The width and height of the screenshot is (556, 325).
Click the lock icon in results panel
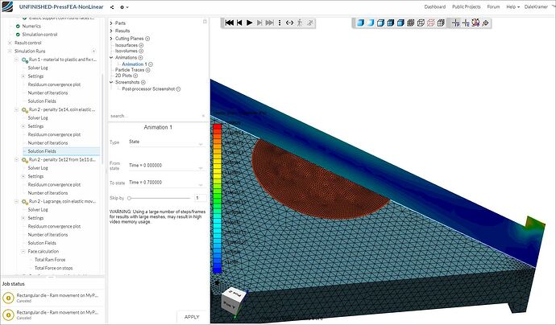point(205,22)
